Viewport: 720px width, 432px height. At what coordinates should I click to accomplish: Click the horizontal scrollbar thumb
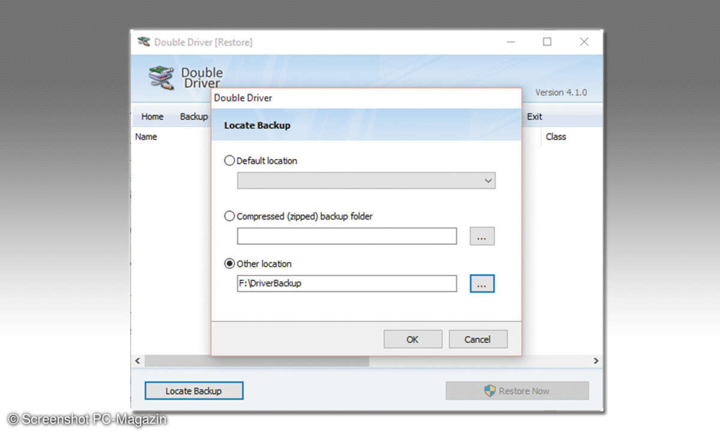(x=257, y=361)
